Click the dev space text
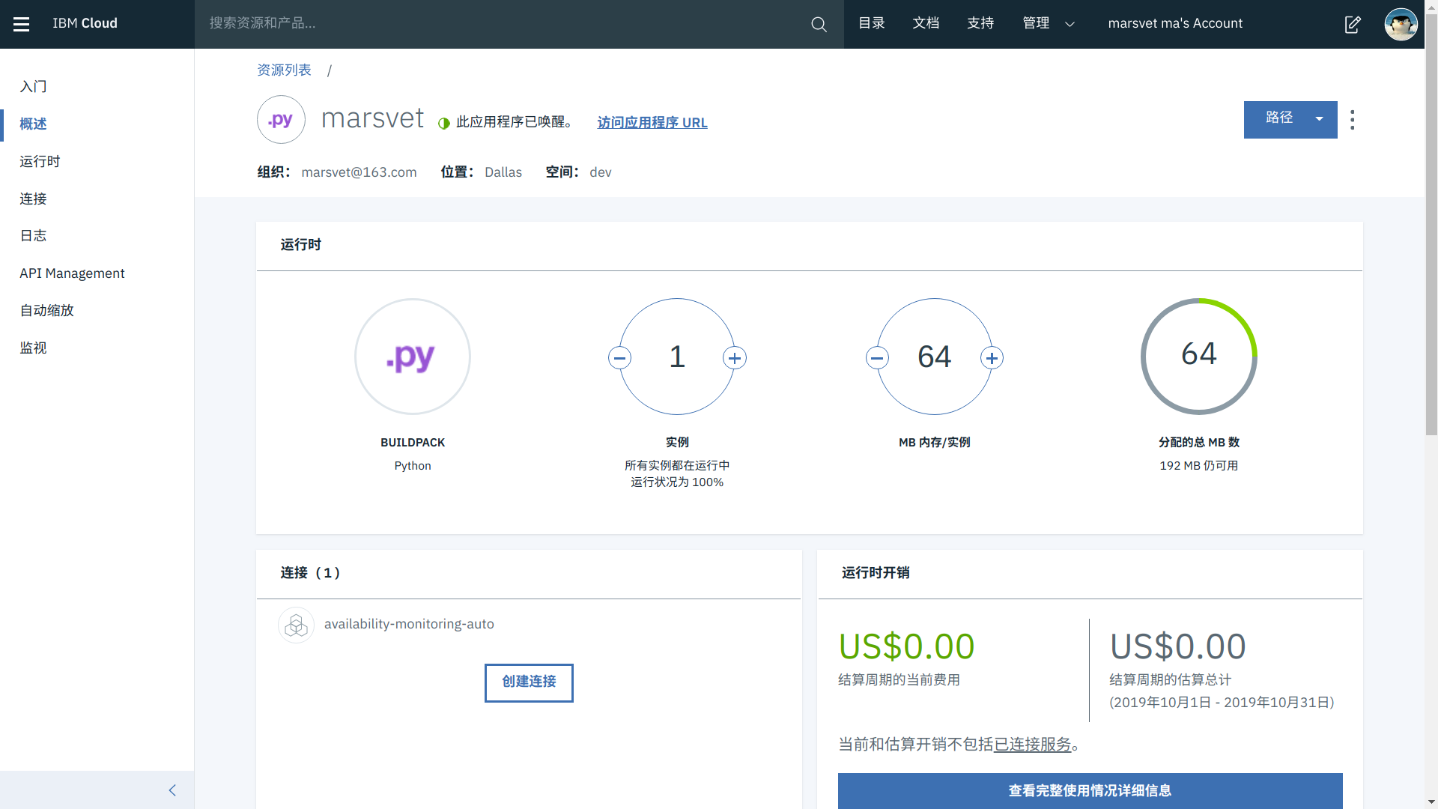This screenshot has width=1438, height=809. 601,172
